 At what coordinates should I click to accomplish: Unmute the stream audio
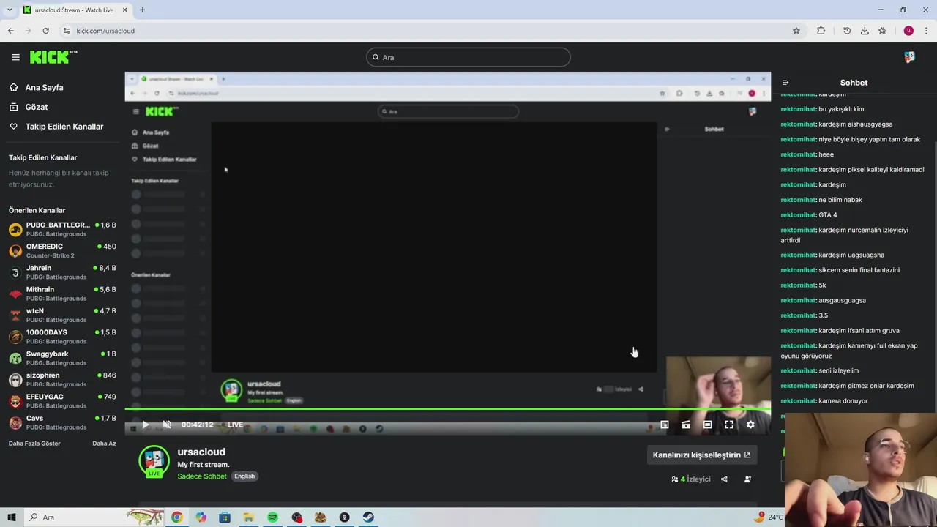point(167,425)
